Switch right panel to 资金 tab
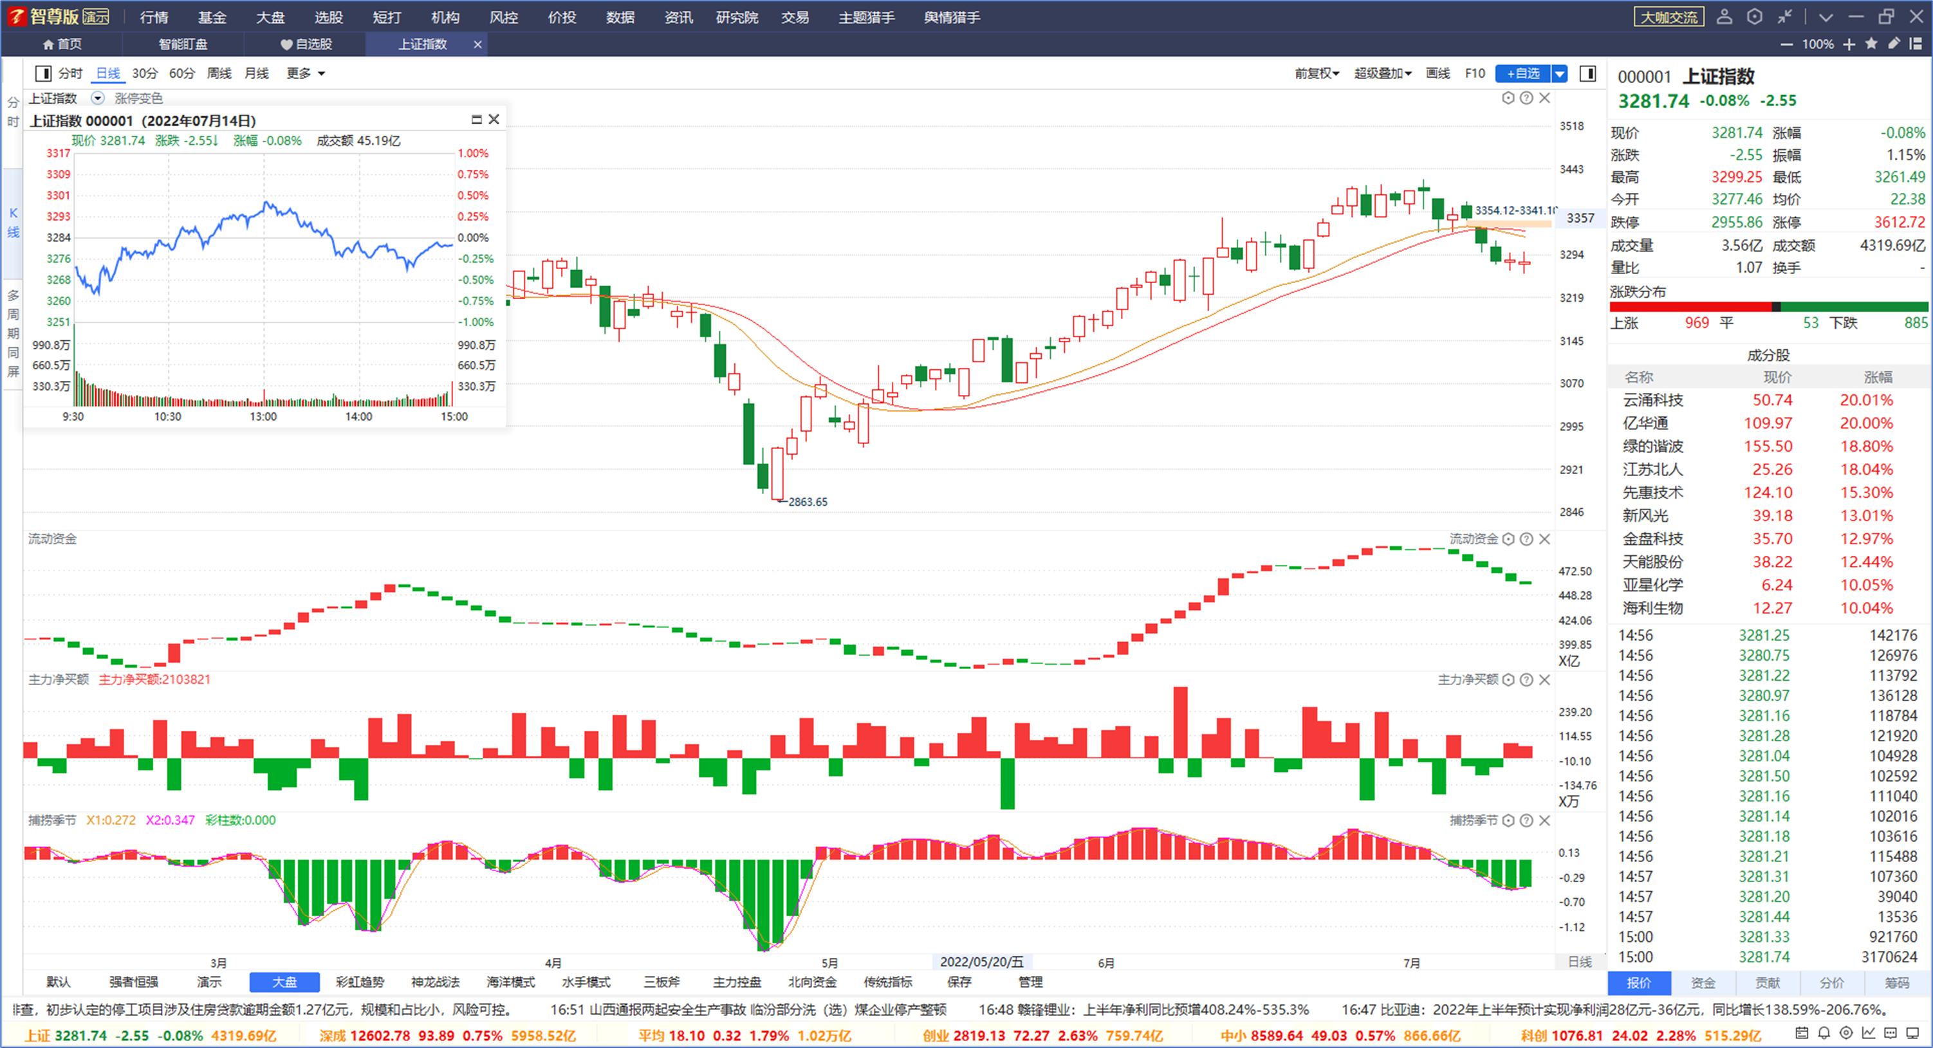The width and height of the screenshot is (1933, 1048). coord(1703,983)
